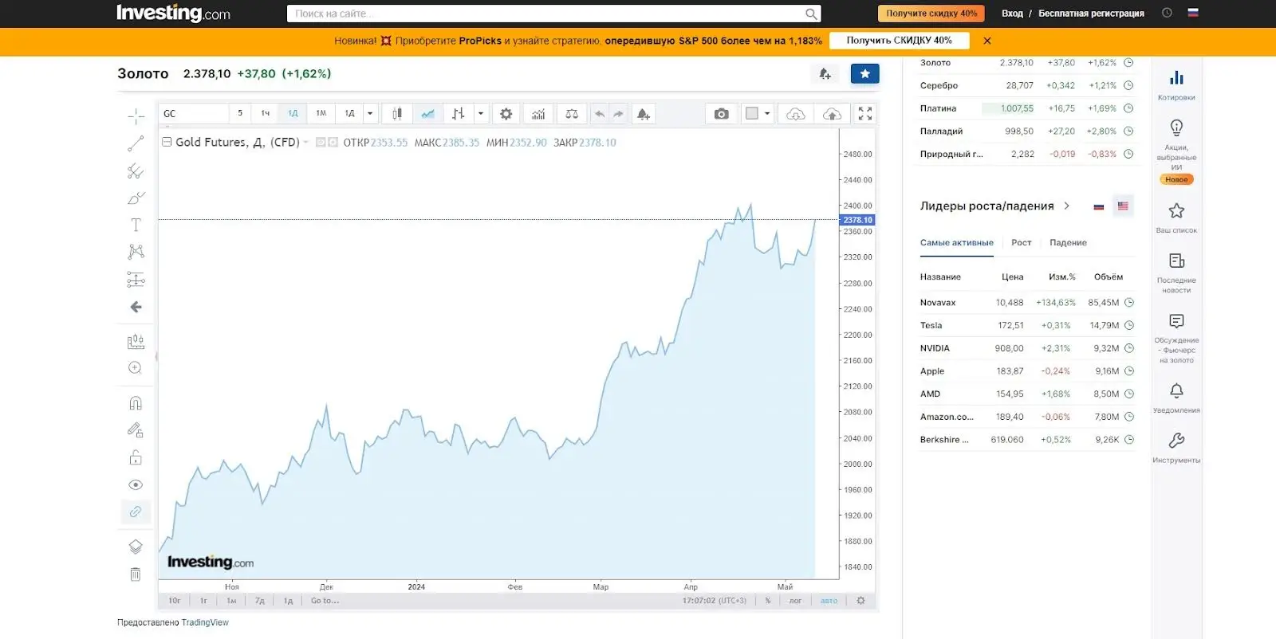The height and width of the screenshot is (639, 1276).
Task: Toggle the drawing sync link icon
Action: click(136, 512)
